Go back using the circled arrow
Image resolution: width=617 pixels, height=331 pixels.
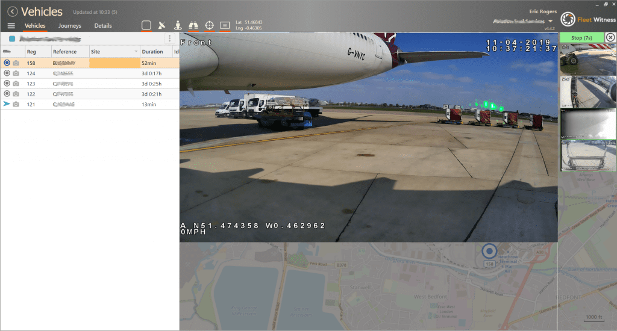click(x=13, y=12)
